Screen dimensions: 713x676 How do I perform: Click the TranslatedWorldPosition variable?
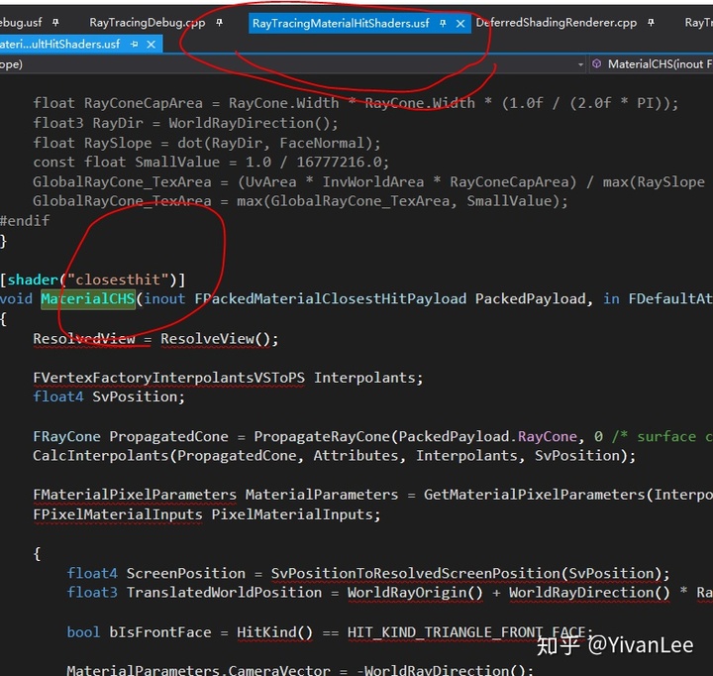pos(224,593)
